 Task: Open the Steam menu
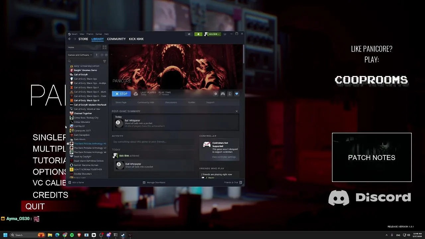point(74,34)
